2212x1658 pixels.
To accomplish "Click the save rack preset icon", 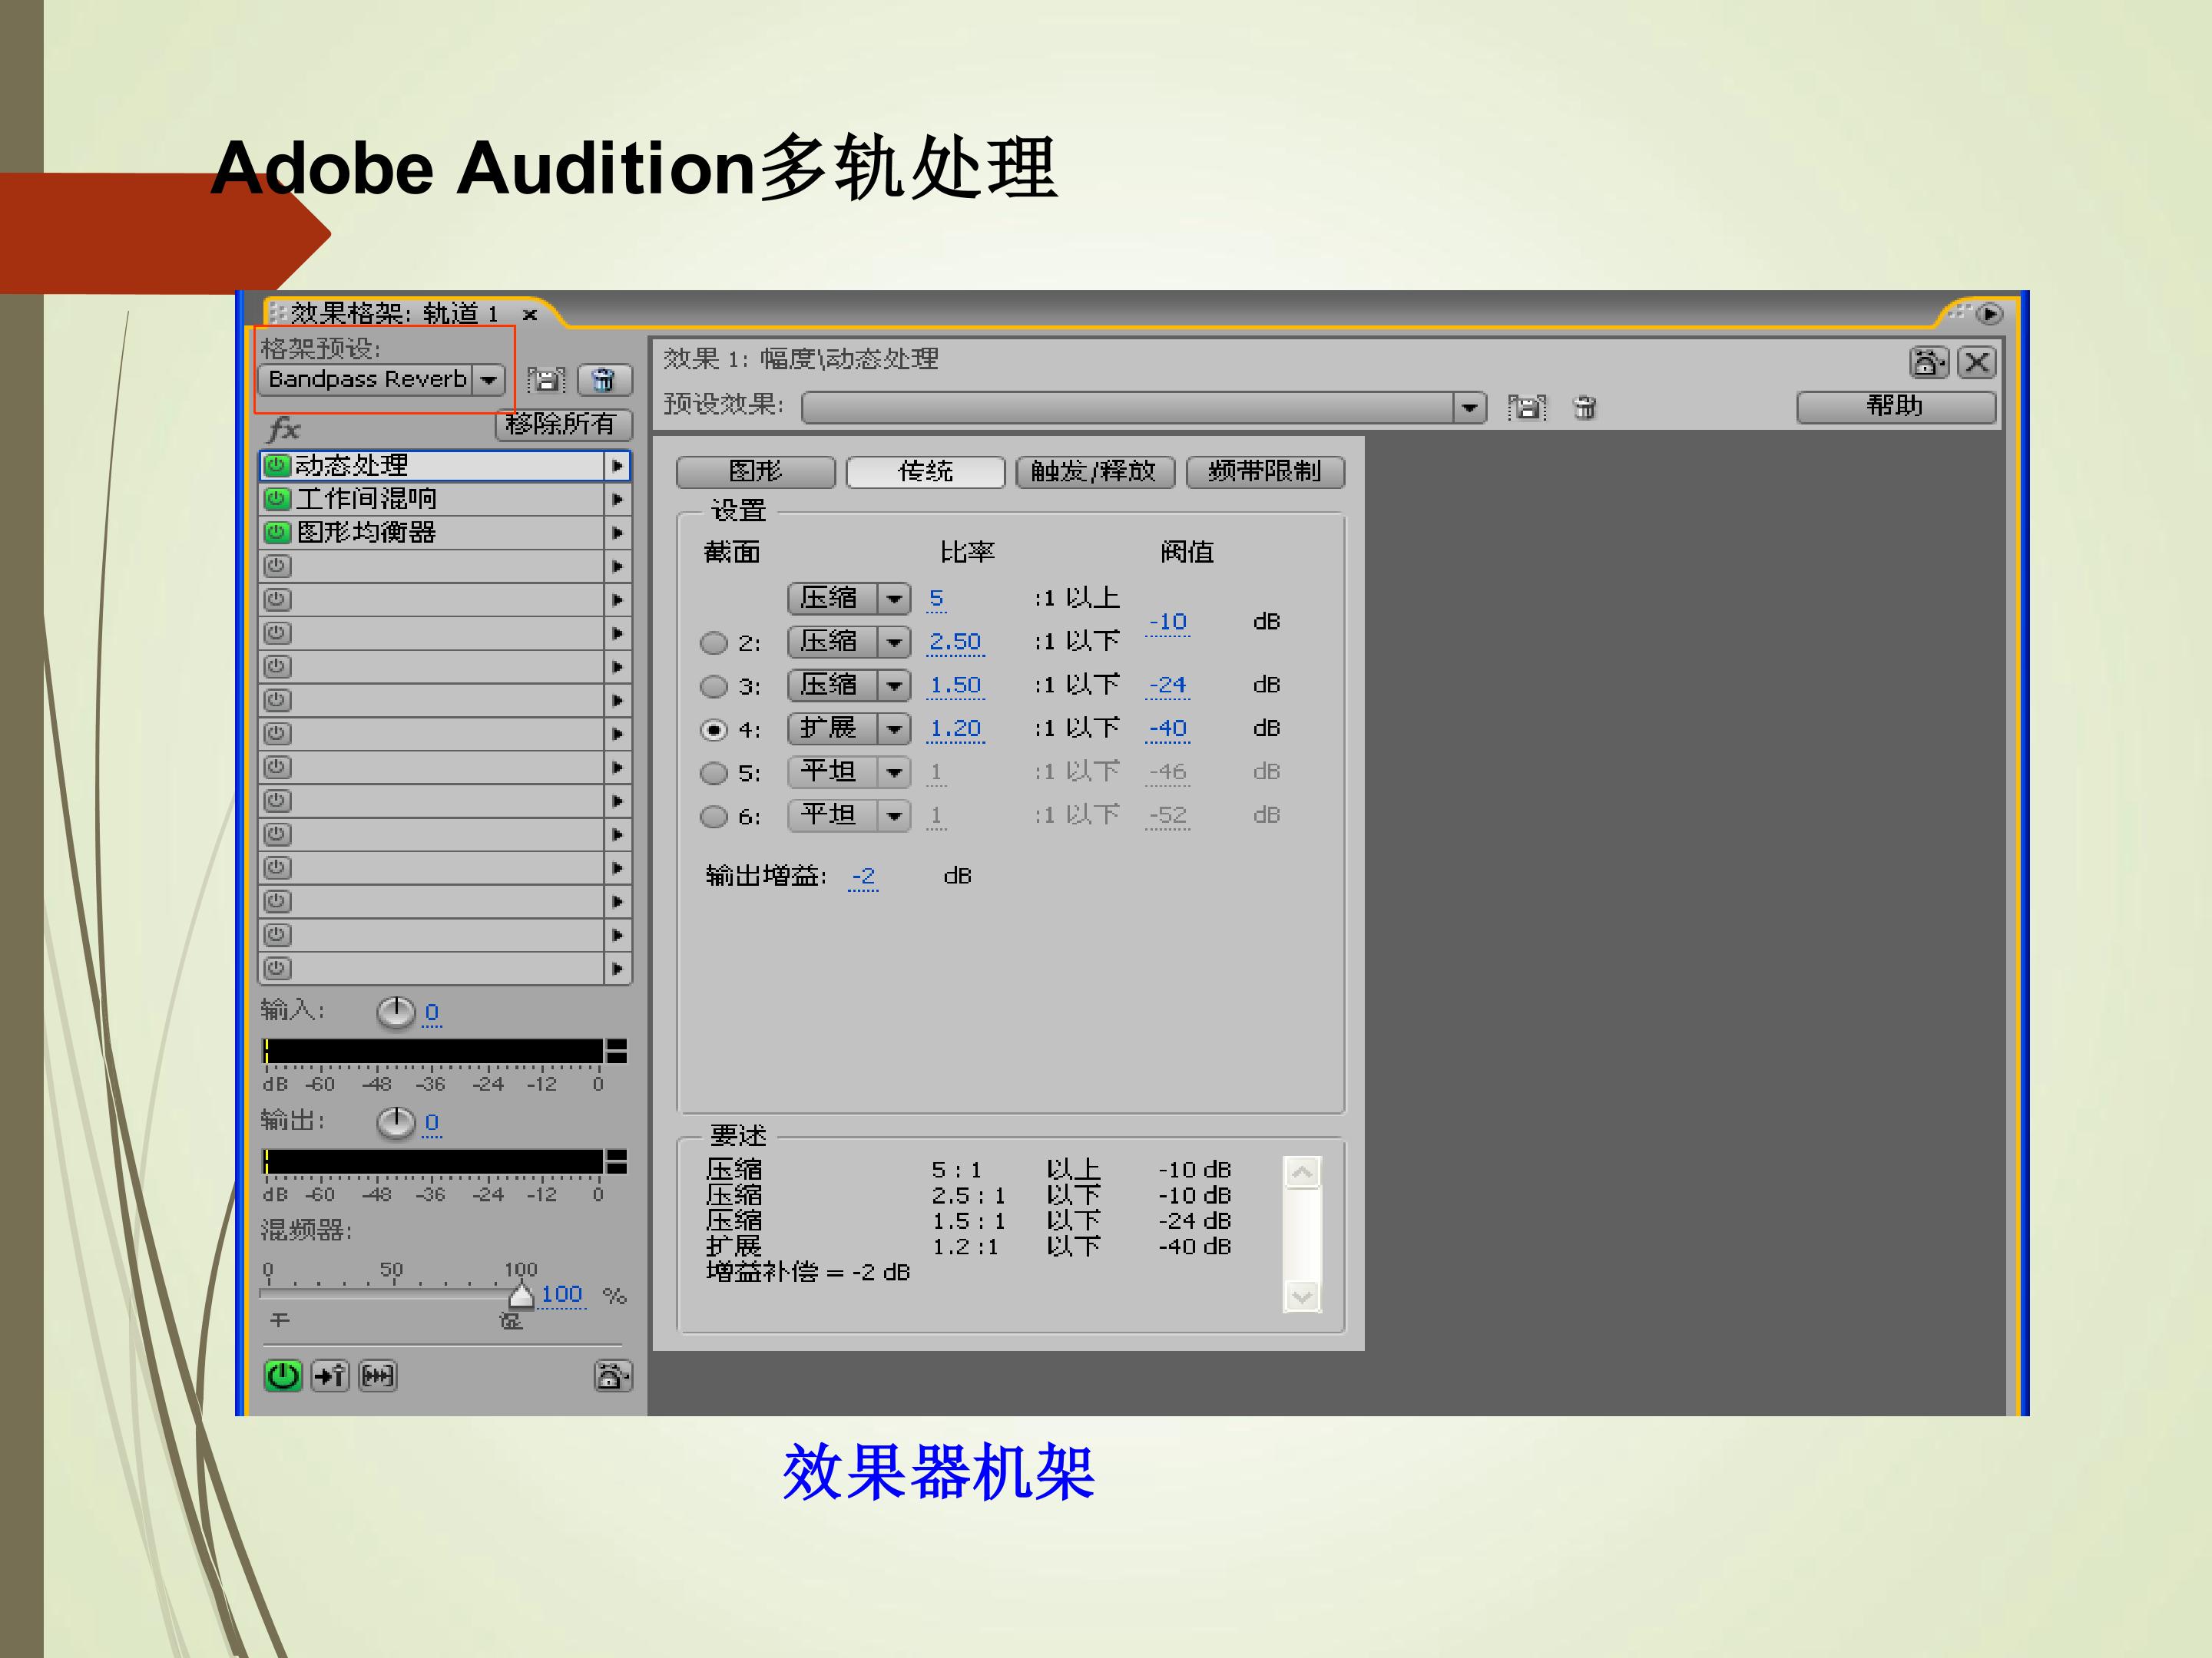I will 546,380.
